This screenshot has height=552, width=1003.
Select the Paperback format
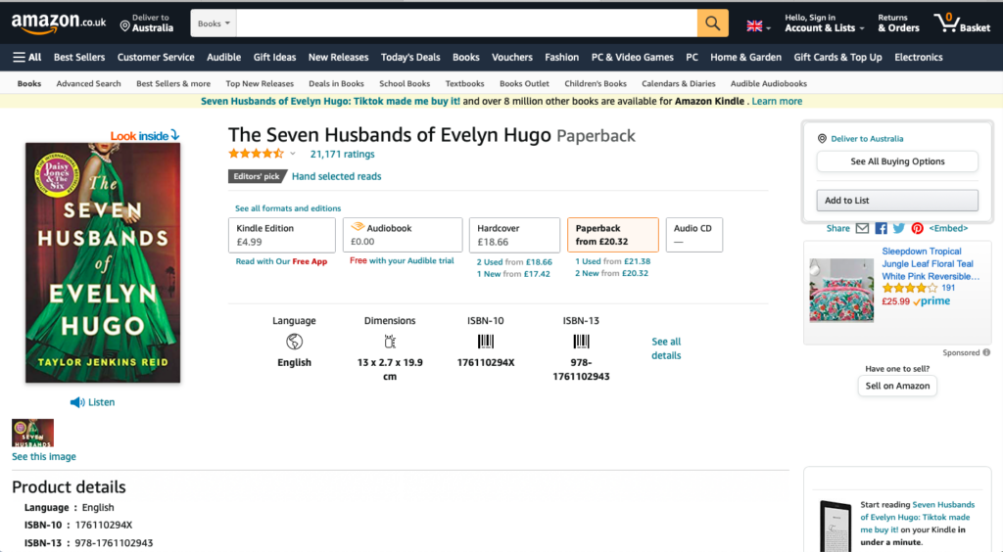[613, 235]
